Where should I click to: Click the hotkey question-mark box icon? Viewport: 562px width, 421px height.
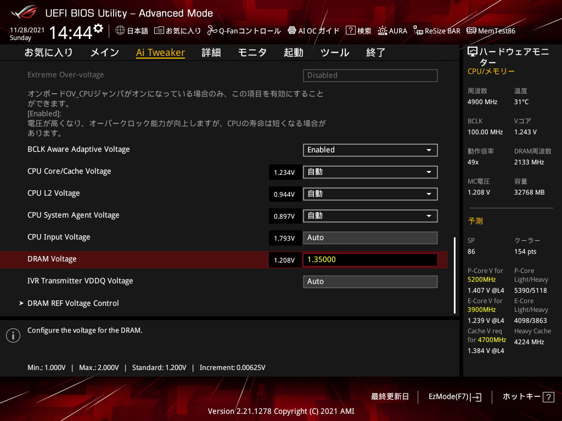point(548,397)
